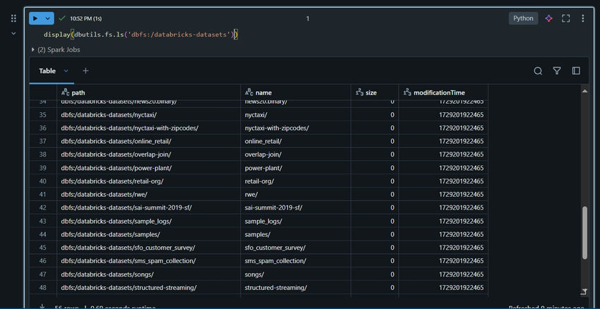600x309 pixels.
Task: Click modificationTime numeric type icon
Action: click(x=407, y=92)
